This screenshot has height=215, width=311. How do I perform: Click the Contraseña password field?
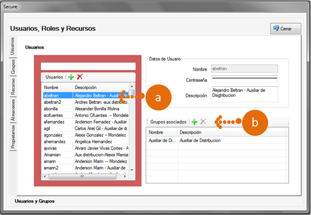244,78
